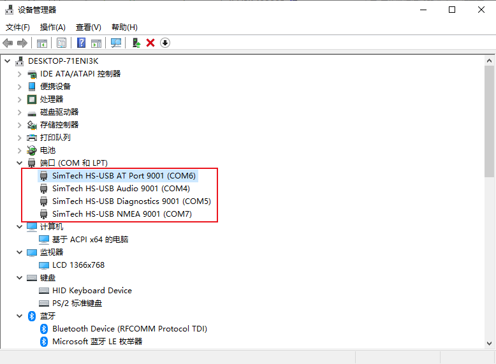Collapse the 蓝牙 node
Image resolution: width=496 pixels, height=364 pixels.
point(20,316)
